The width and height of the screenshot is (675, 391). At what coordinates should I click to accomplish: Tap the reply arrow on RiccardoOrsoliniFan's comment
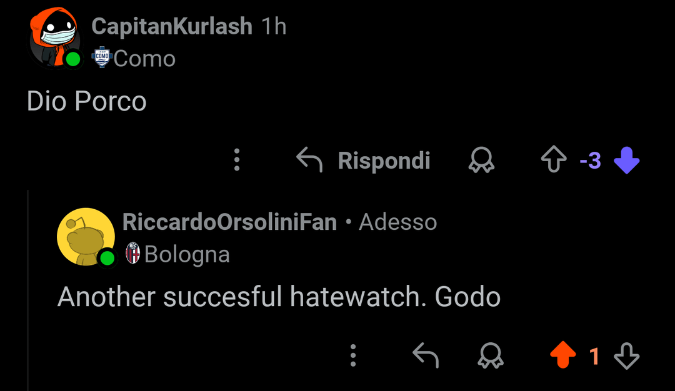point(426,356)
